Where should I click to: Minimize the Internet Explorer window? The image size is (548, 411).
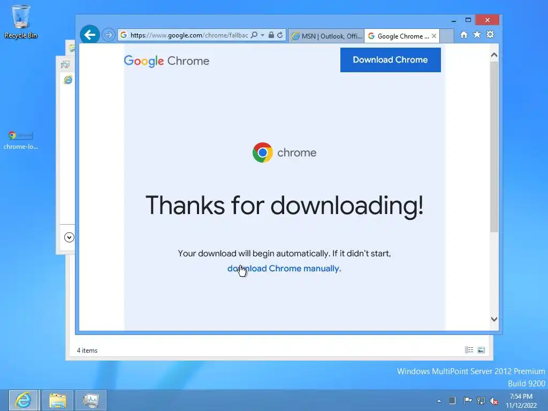(x=454, y=21)
